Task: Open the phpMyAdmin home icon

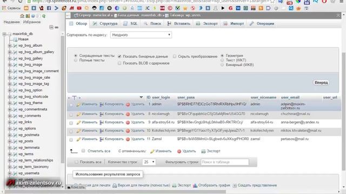Action: click(x=22, y=16)
